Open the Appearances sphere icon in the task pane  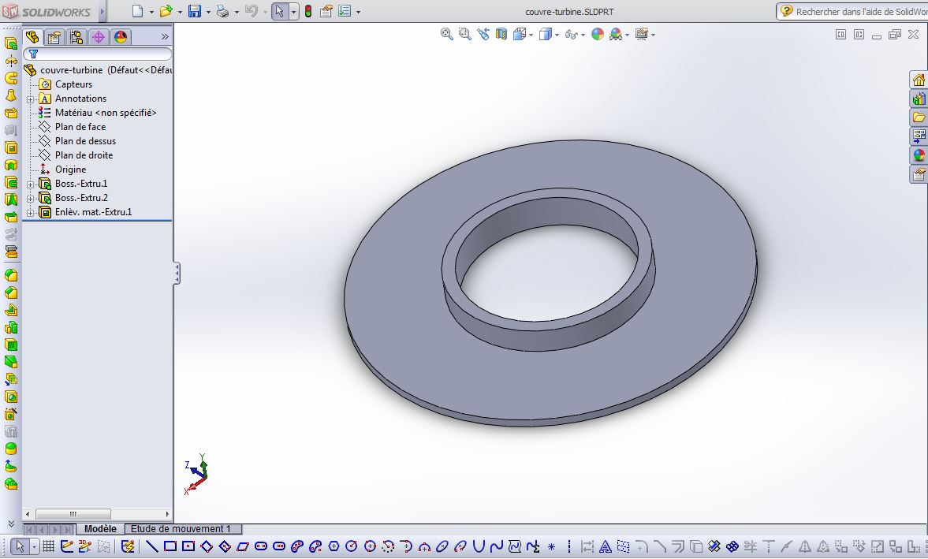pyautogui.click(x=919, y=155)
